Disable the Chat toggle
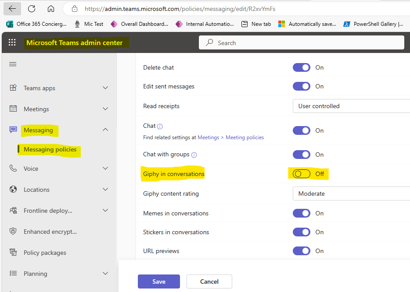Viewport: 410px width, 292px height. point(302,130)
